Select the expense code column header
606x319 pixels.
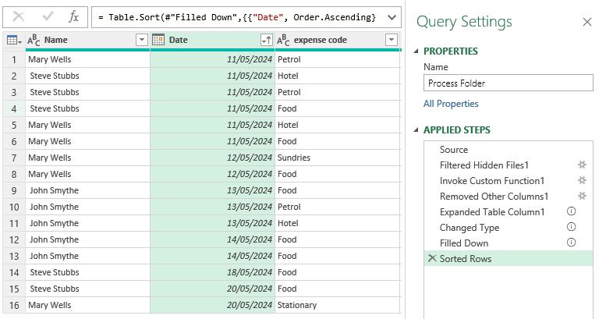coord(338,40)
